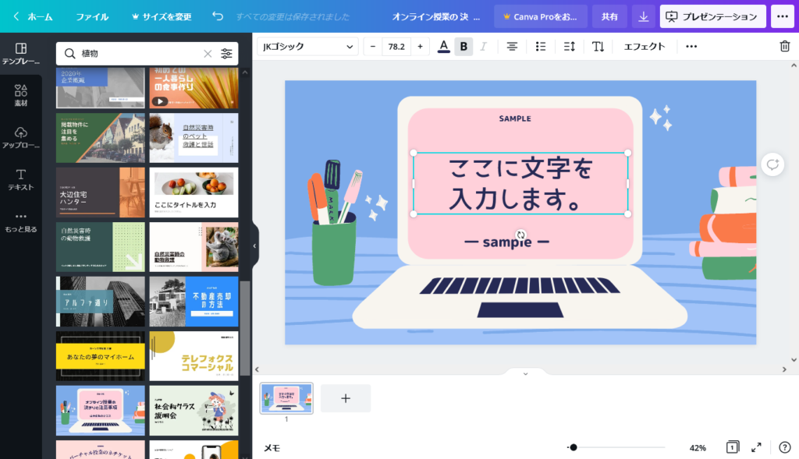
Task: Open the help question mark
Action: (785, 447)
